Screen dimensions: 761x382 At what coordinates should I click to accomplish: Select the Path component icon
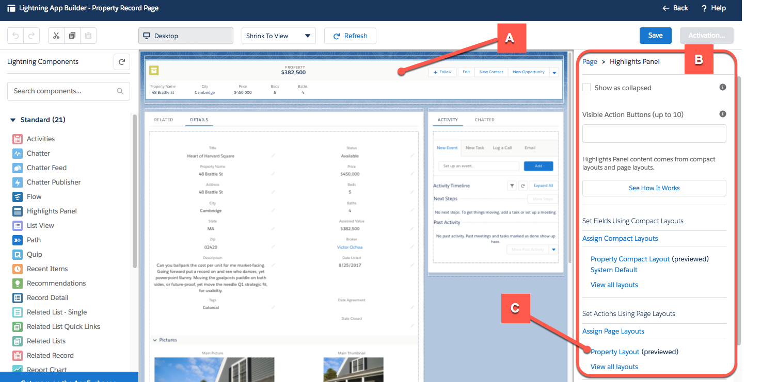tap(18, 240)
